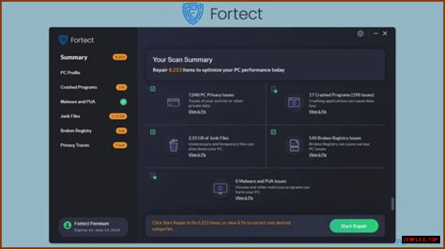Go to Malware and PUA section
445x249 pixels.
click(78, 102)
